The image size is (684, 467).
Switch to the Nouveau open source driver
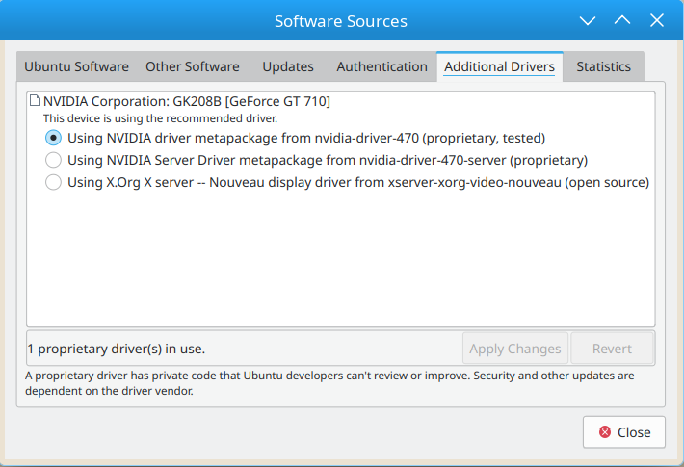coord(54,182)
